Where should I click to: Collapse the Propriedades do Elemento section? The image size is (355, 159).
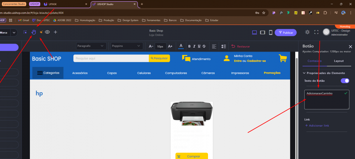tap(304, 73)
